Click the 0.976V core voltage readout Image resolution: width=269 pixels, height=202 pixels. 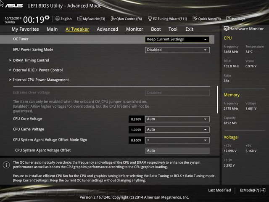[136, 119]
